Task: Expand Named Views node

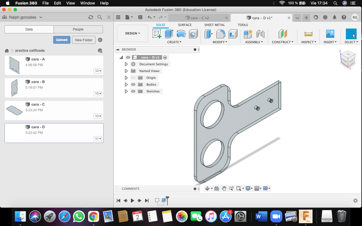Action: point(126,71)
